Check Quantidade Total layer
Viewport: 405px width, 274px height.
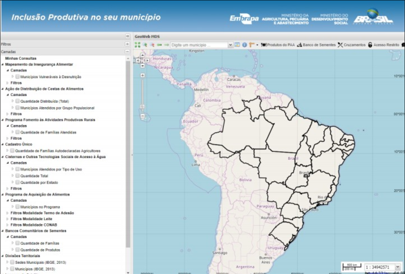[x=18, y=176]
